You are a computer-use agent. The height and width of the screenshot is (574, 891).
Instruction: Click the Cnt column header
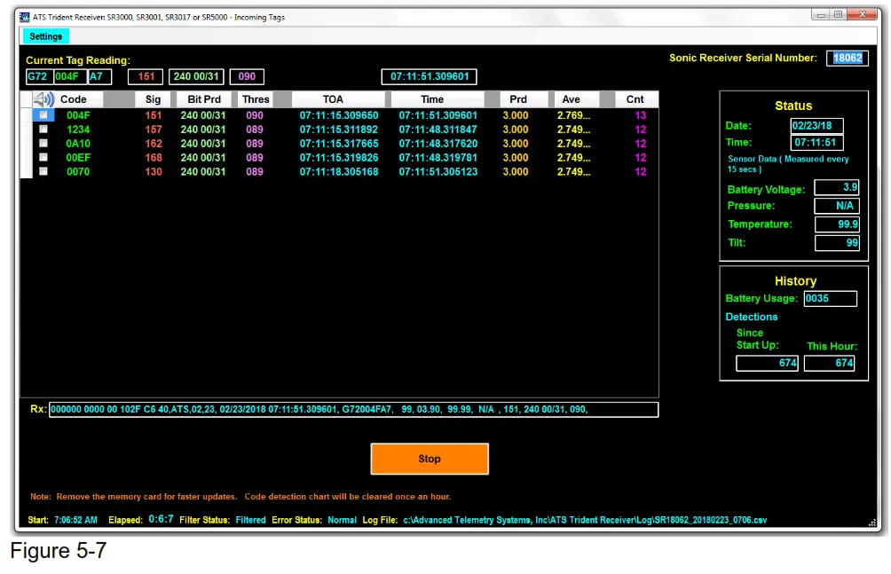click(635, 99)
